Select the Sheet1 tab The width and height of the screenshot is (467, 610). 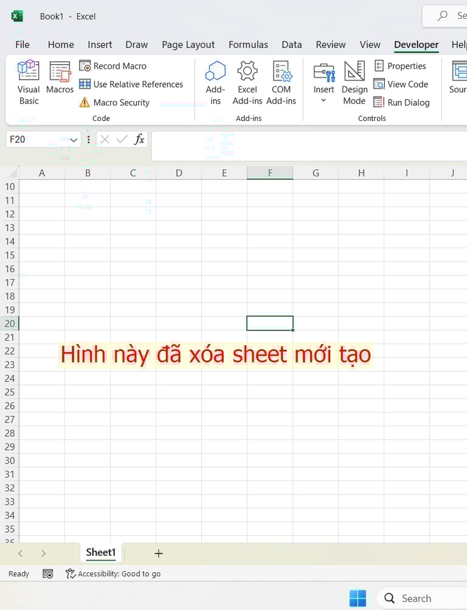pos(101,553)
